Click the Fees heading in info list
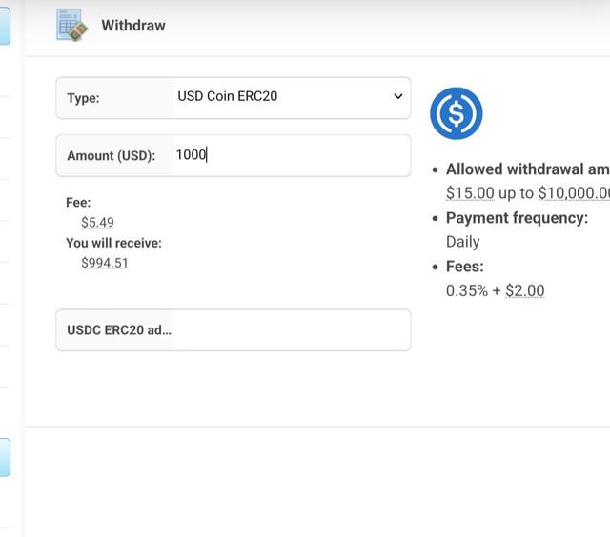Image resolution: width=610 pixels, height=537 pixels. pos(465,267)
